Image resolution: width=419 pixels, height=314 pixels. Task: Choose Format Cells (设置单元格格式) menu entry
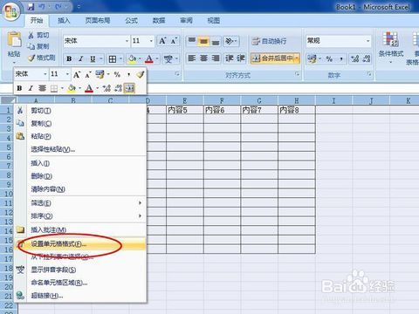pos(80,244)
